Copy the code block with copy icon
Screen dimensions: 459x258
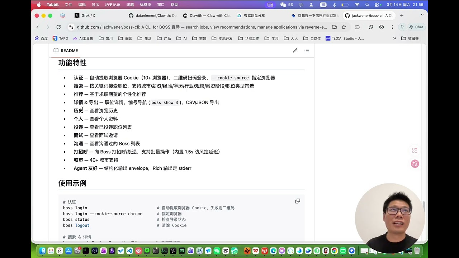[x=298, y=201]
